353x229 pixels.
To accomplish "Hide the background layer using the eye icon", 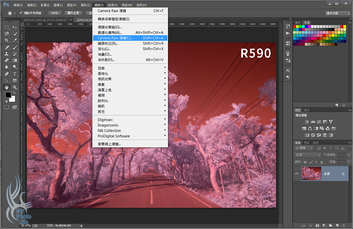I will (x=297, y=174).
